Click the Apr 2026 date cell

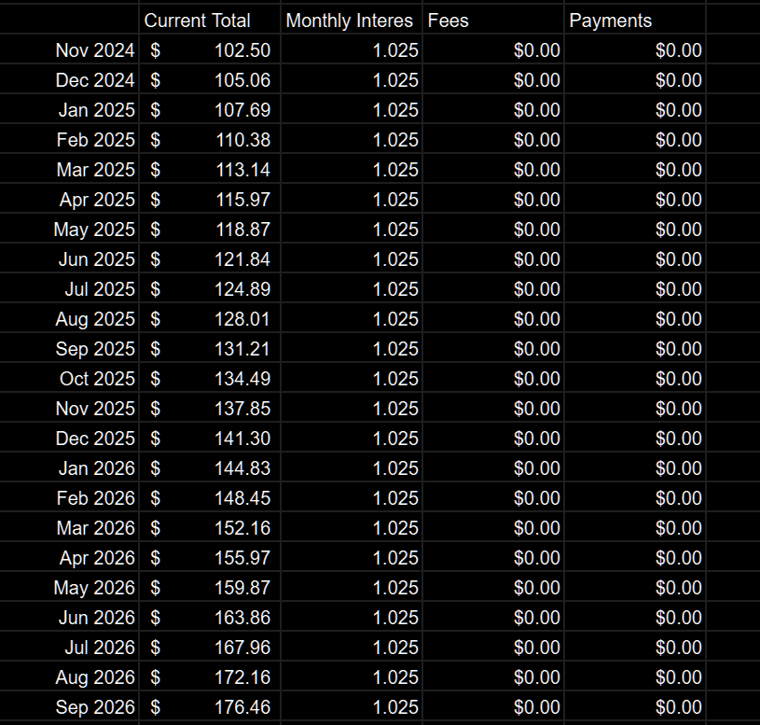point(69,558)
